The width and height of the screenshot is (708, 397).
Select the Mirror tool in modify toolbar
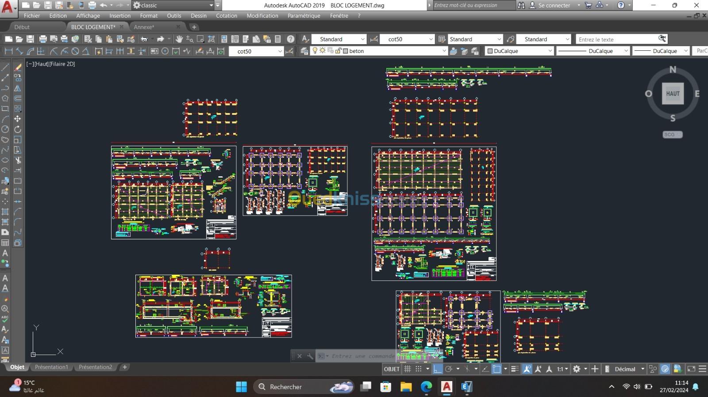pos(18,88)
